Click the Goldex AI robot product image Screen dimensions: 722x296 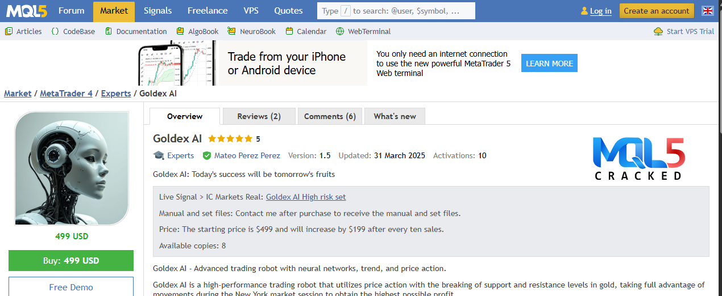tap(72, 168)
